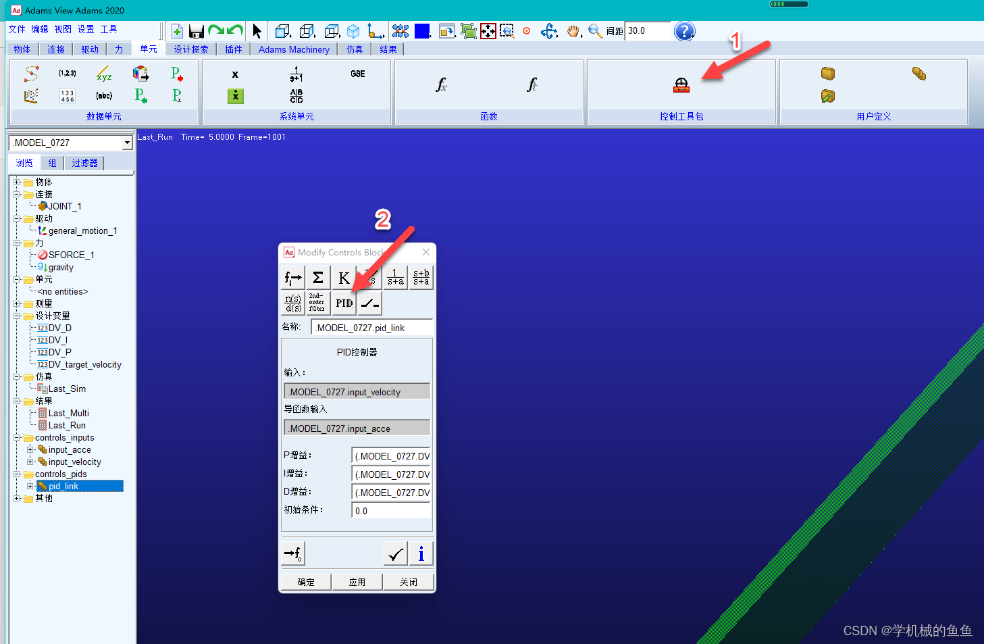Select the PID controller block button

(344, 303)
